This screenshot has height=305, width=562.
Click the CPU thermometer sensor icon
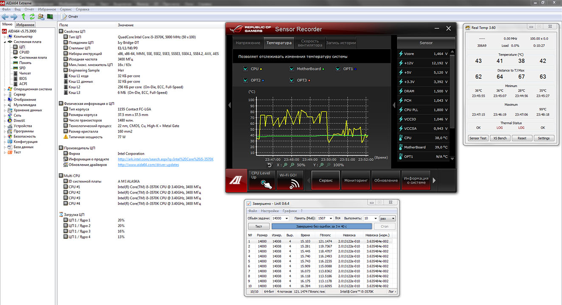coord(401,138)
